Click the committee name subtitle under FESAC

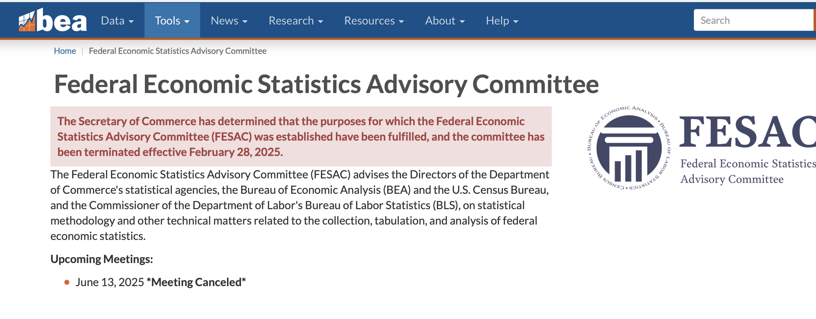pos(747,171)
